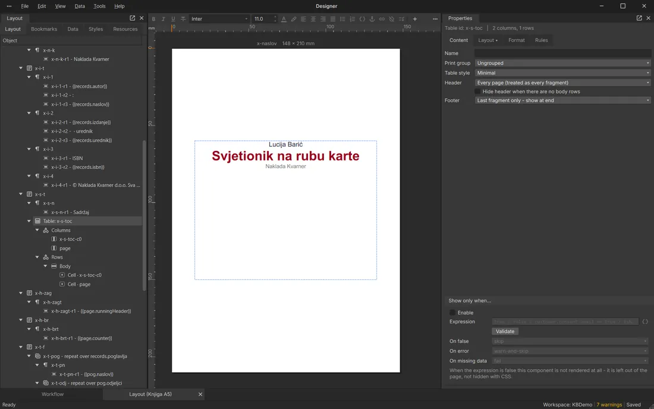654x409 pixels.
Task: Open the Footer dropdown
Action: pyautogui.click(x=562, y=100)
